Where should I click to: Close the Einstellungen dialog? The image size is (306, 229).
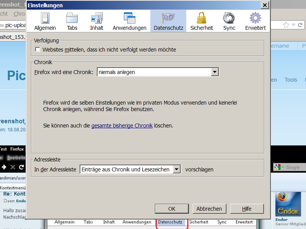click(265, 5)
